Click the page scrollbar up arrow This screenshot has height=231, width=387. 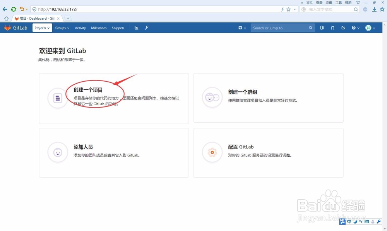(385, 25)
